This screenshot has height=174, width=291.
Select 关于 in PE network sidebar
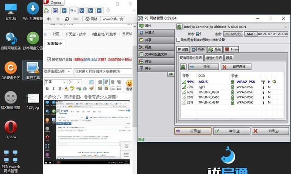tap(157, 68)
